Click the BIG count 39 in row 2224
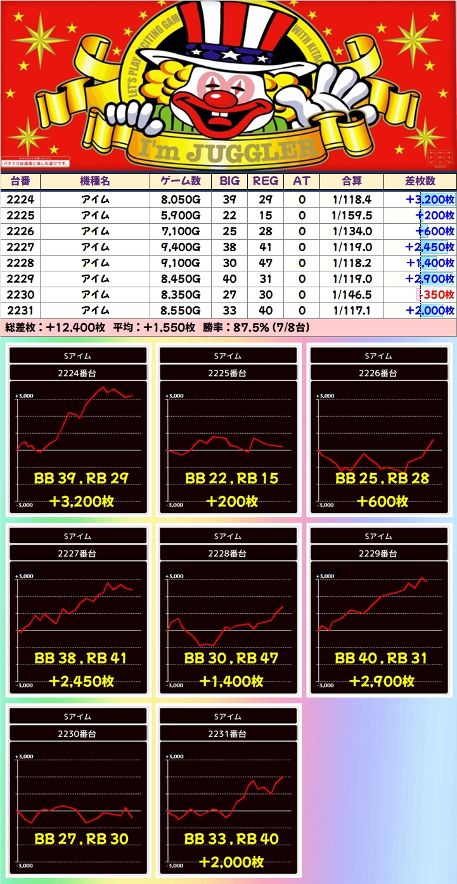 229,200
